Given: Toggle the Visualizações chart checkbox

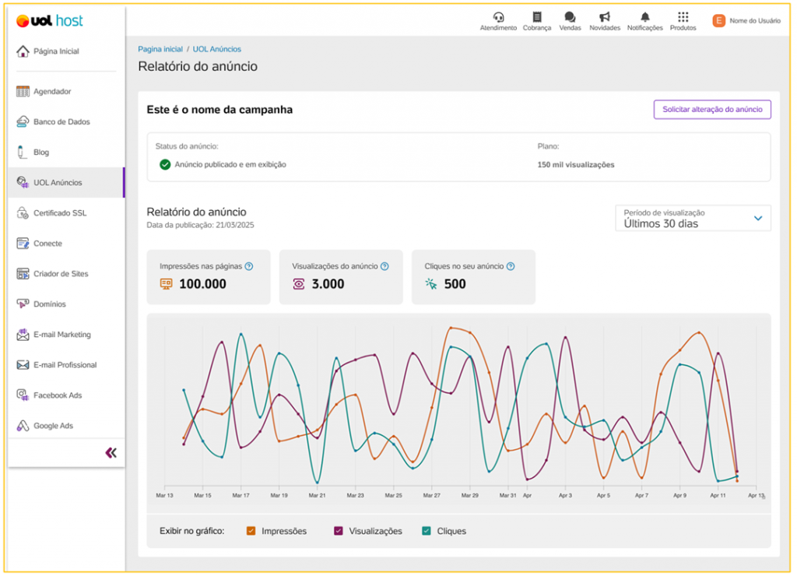Looking at the screenshot, I should (338, 531).
